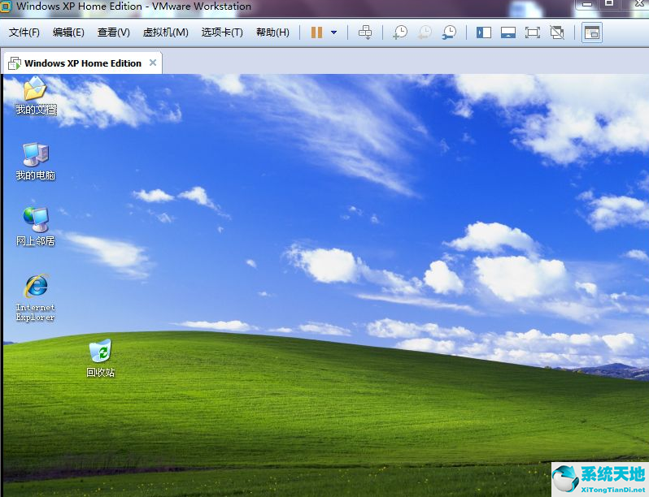Click the console view icon
Viewport: 649px width, 497px height.
point(592,32)
